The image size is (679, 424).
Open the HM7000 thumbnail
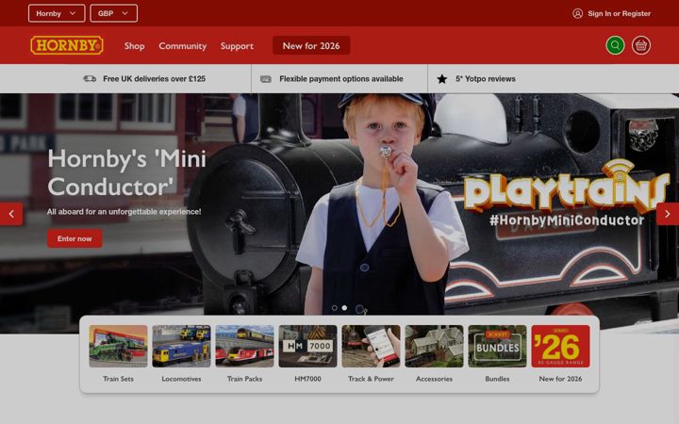(307, 346)
